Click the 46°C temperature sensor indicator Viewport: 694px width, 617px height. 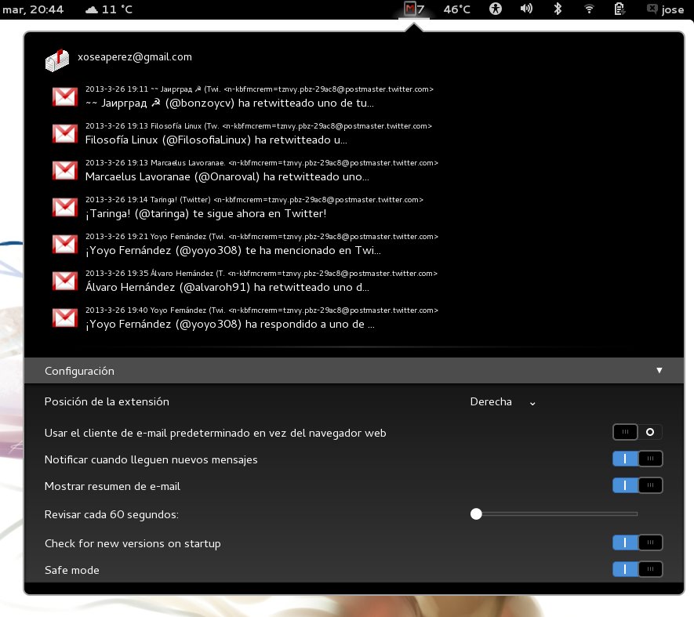pos(456,9)
